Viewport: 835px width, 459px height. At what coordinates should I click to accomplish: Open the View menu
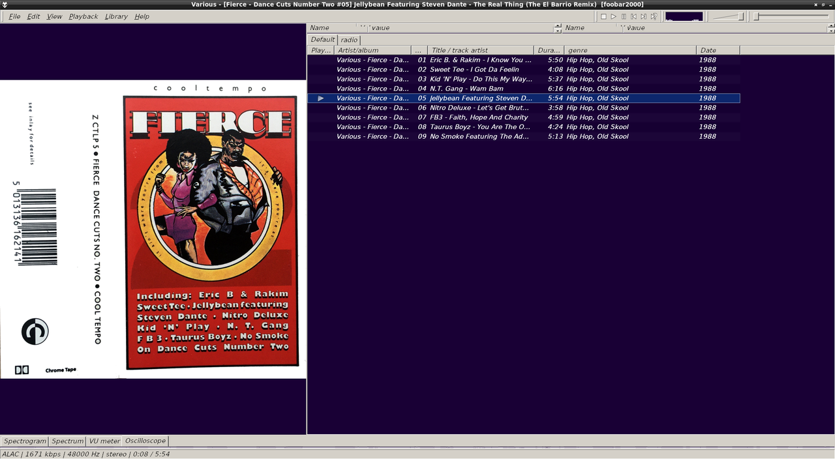(55, 16)
